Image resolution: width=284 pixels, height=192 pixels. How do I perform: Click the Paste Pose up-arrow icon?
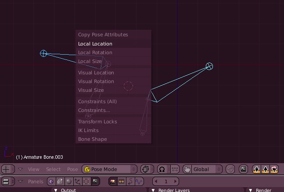pos(265,169)
